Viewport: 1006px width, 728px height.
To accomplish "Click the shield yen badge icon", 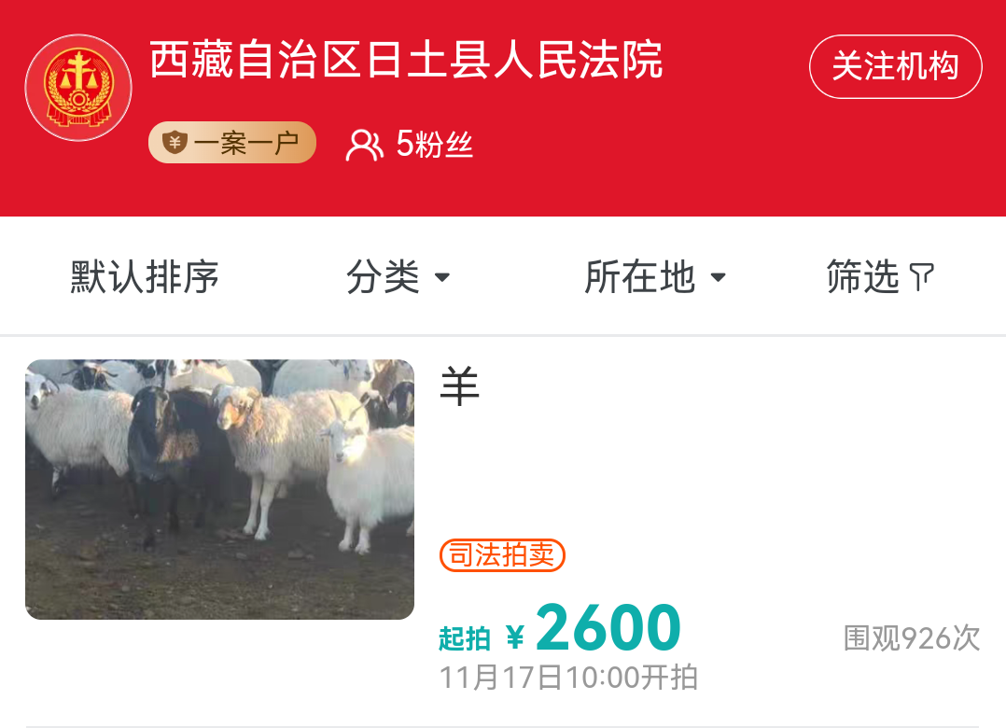I will click(x=174, y=143).
